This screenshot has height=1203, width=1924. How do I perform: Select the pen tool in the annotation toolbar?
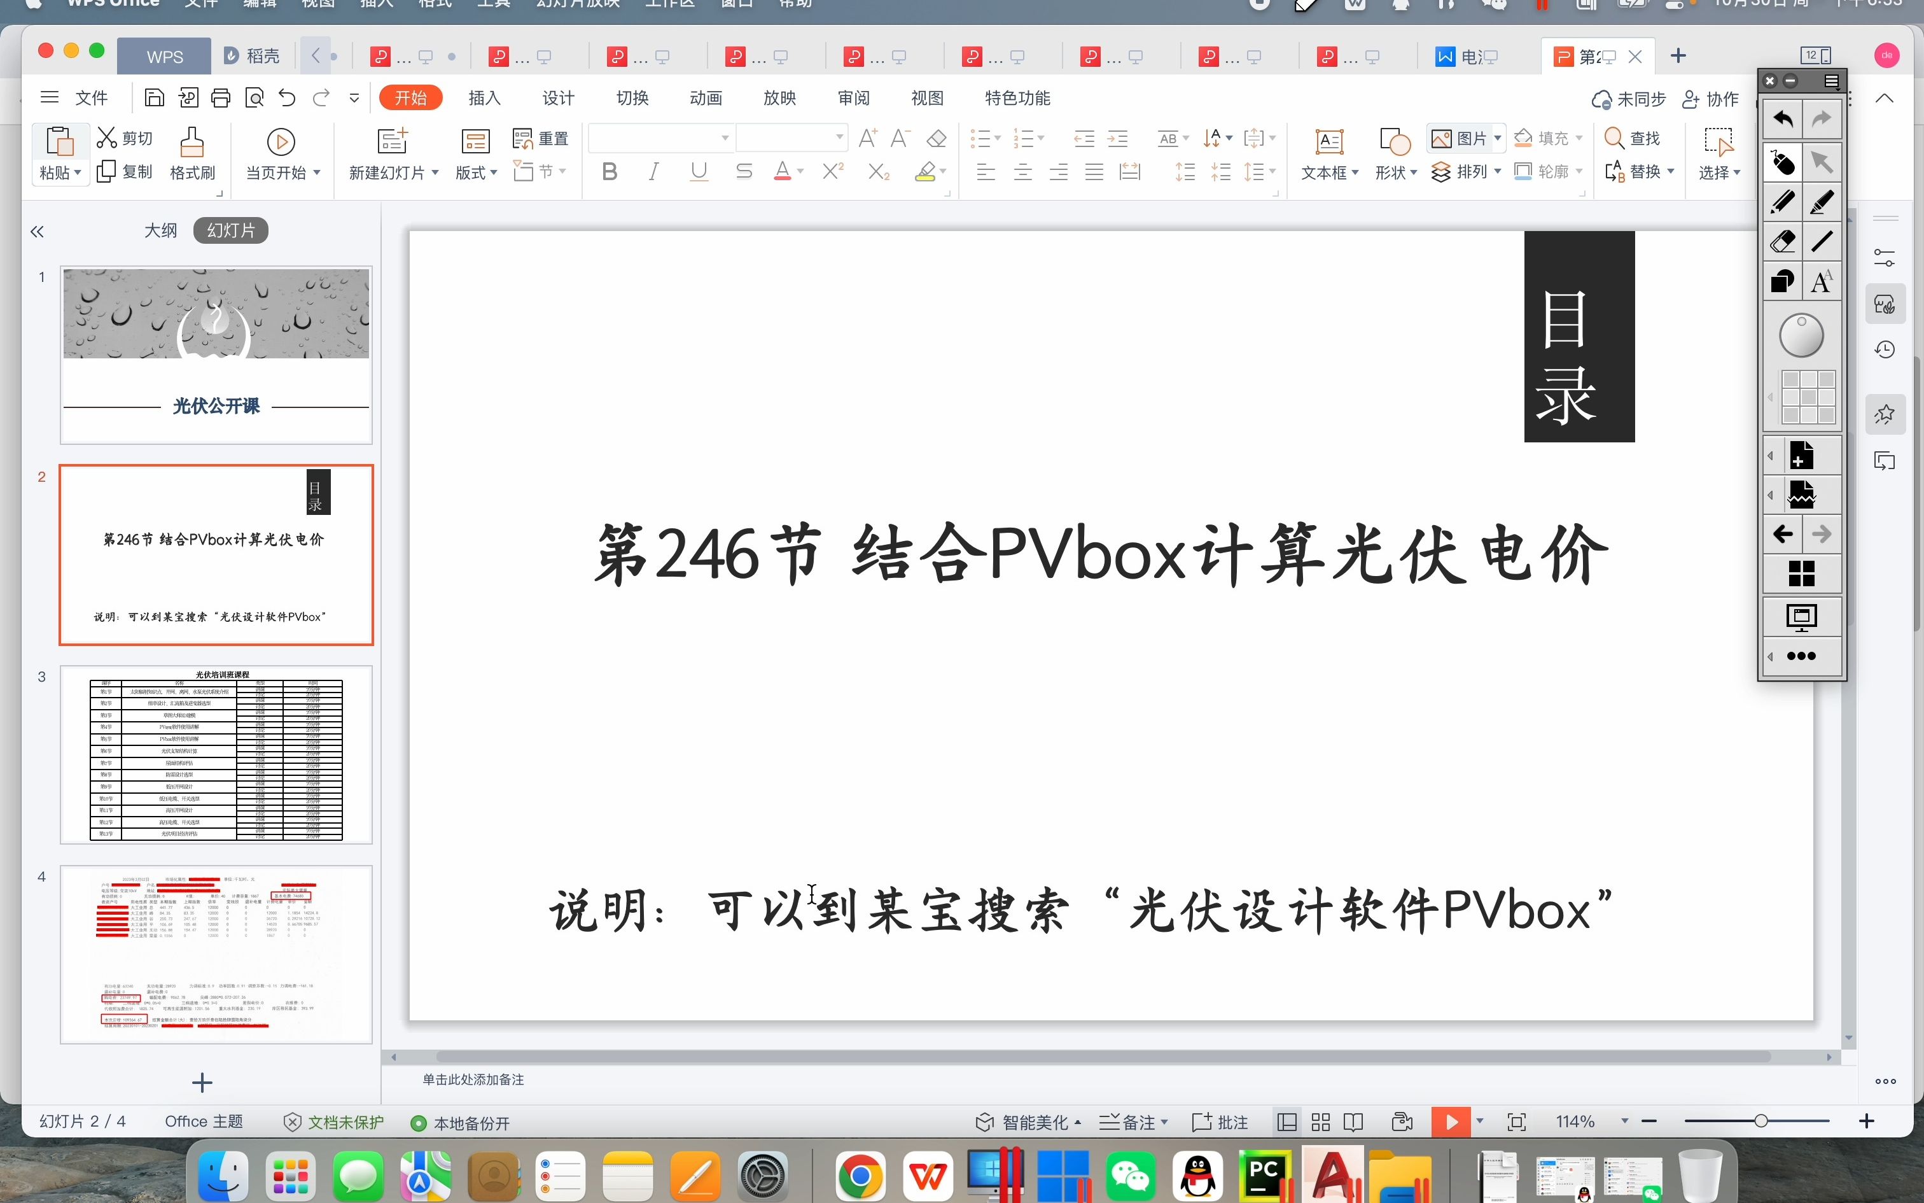pos(1781,201)
